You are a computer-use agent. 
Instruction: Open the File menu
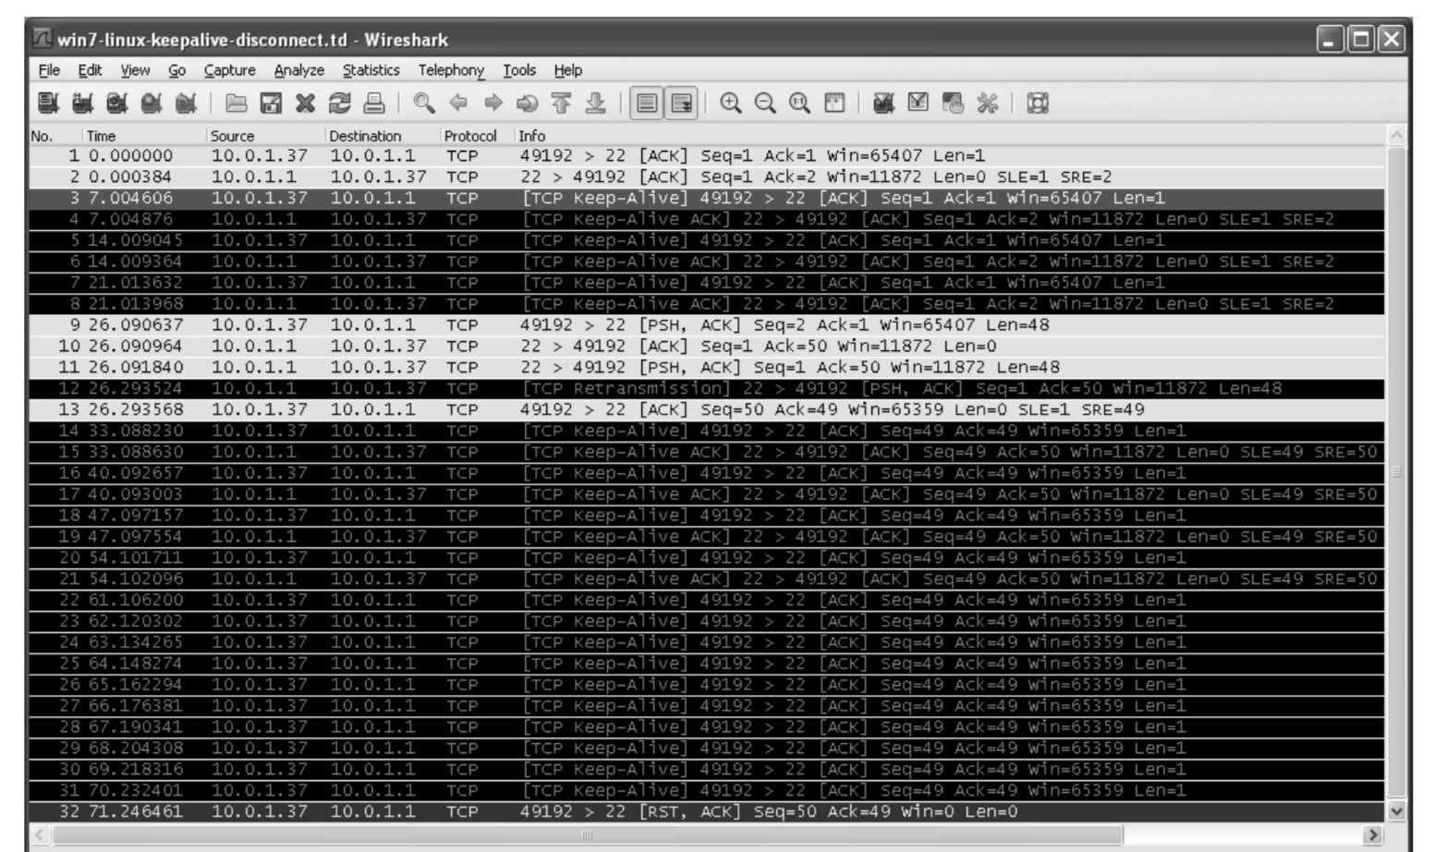pyautogui.click(x=49, y=70)
